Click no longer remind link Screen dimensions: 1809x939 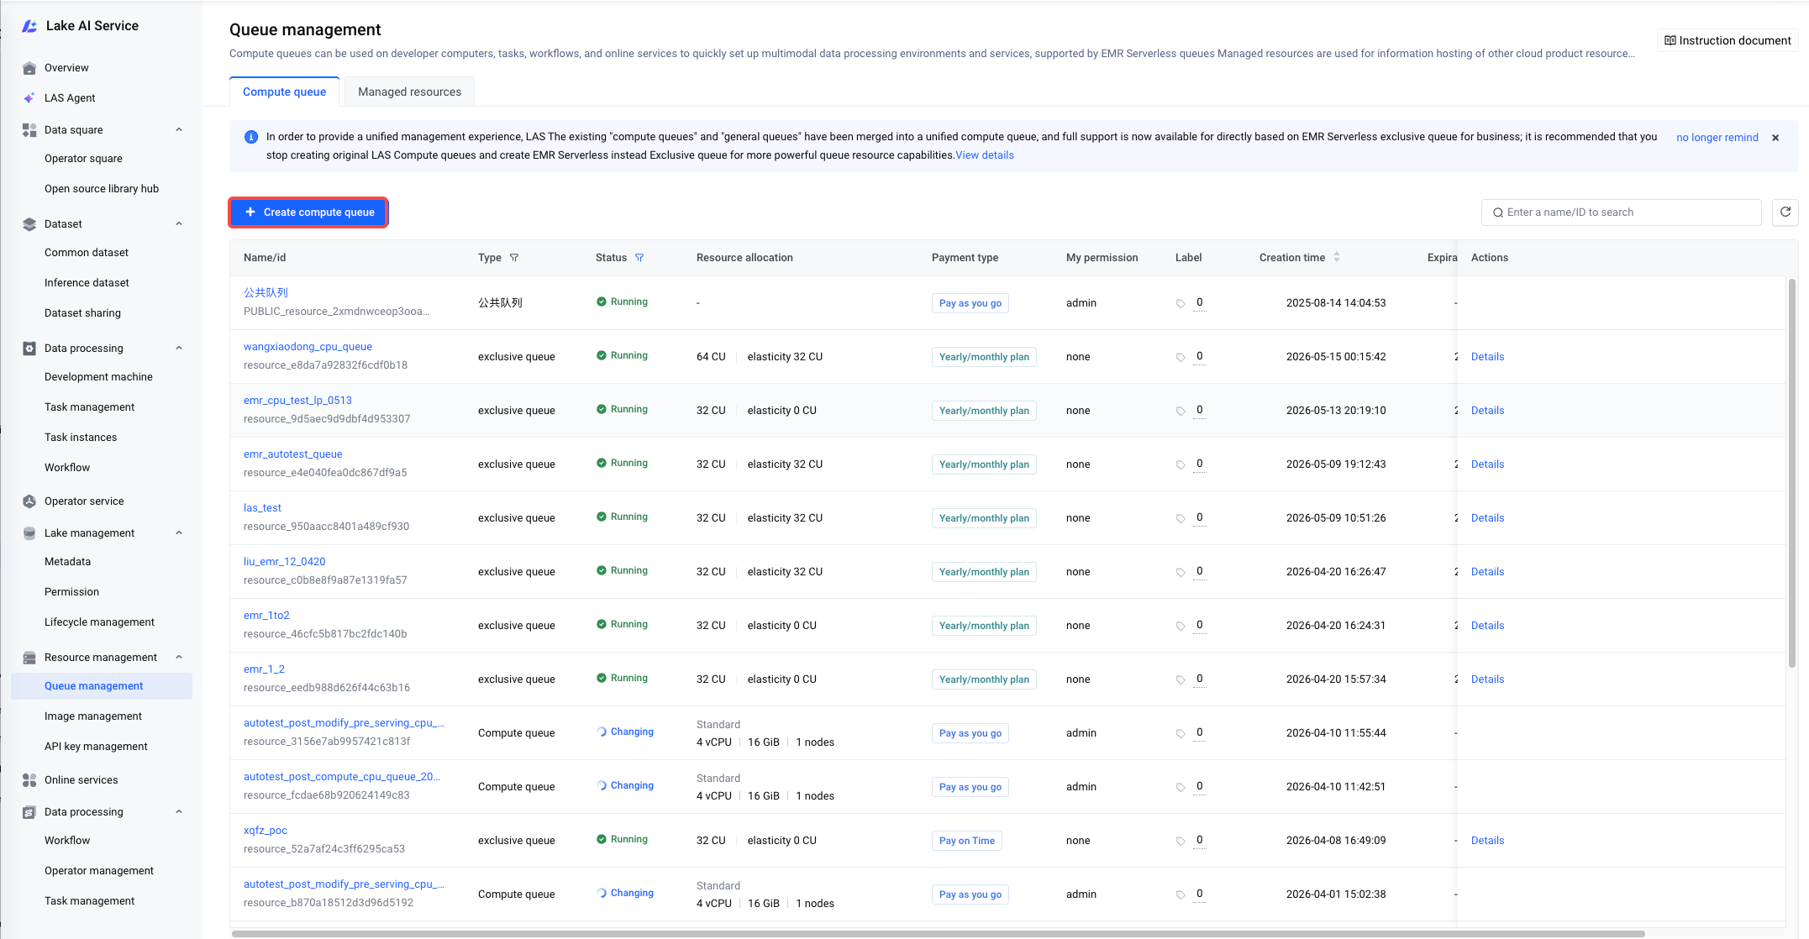click(x=1717, y=138)
